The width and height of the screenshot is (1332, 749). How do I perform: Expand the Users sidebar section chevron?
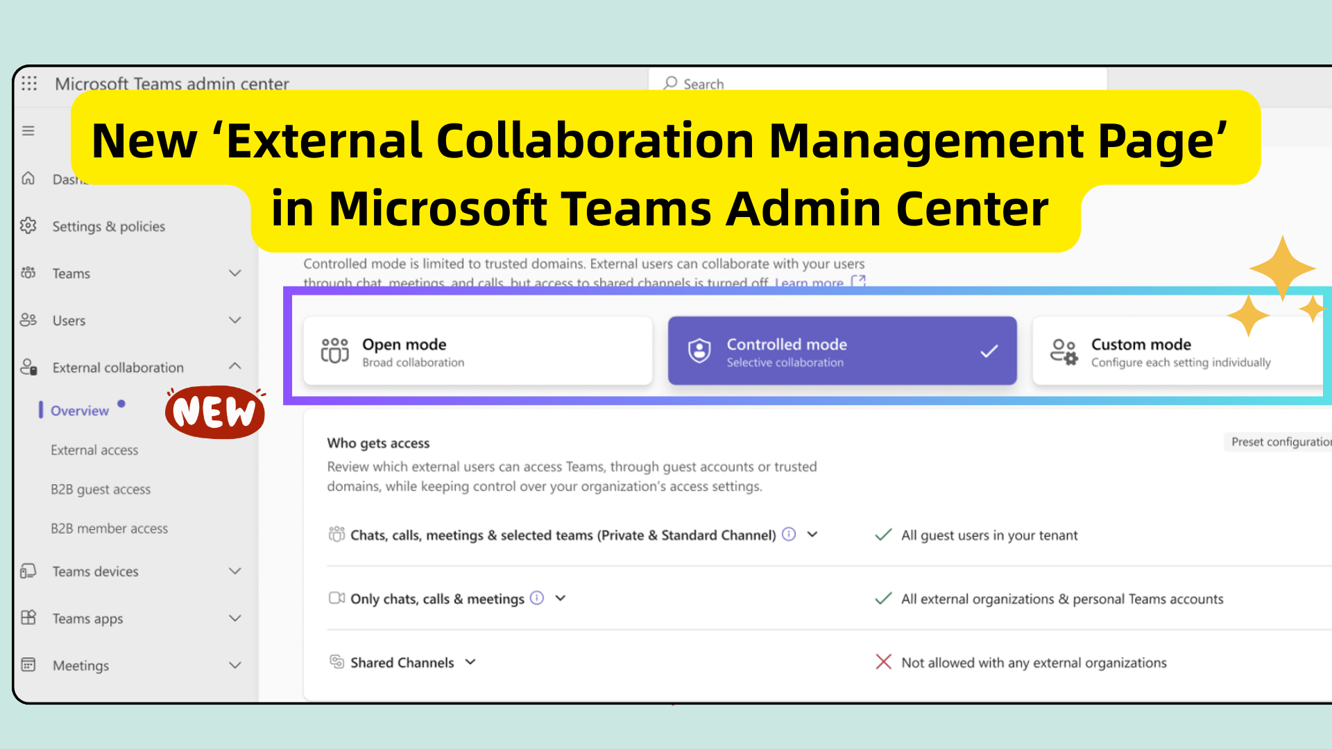coord(235,320)
